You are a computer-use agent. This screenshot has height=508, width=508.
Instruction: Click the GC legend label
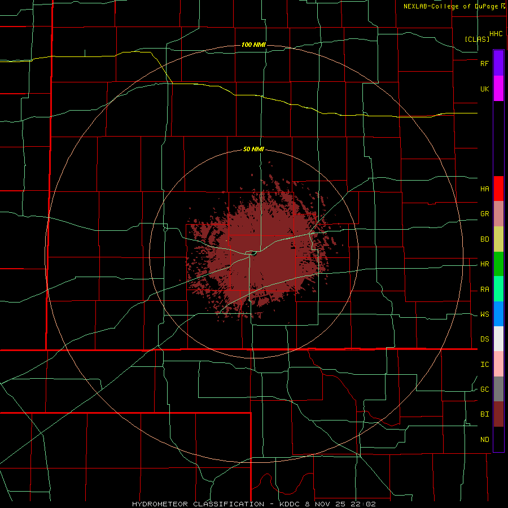(484, 389)
